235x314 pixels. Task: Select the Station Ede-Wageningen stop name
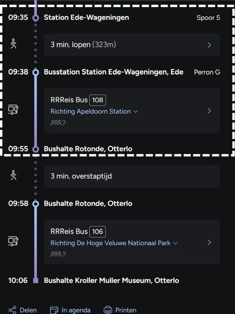pyautogui.click(x=86, y=18)
